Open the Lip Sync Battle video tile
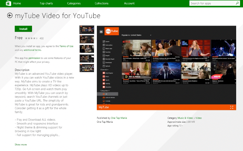Image resolution: width=243 pixels, height=151 pixels. [x=196, y=51]
